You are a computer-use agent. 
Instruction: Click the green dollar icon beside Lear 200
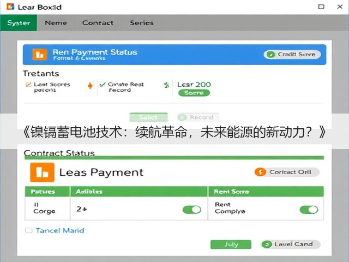166,85
